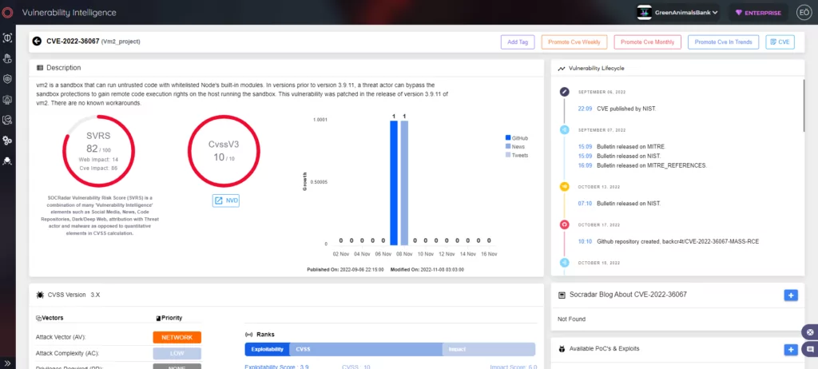Image resolution: width=818 pixels, height=369 pixels.
Task: Open the GreenAnimalsBank company dropdown
Action: click(677, 13)
